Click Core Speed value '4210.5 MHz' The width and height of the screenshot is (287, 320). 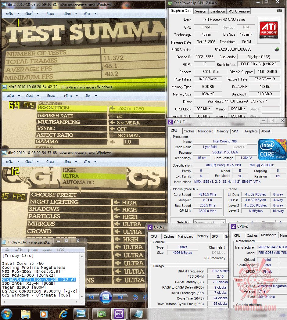coord(207,195)
